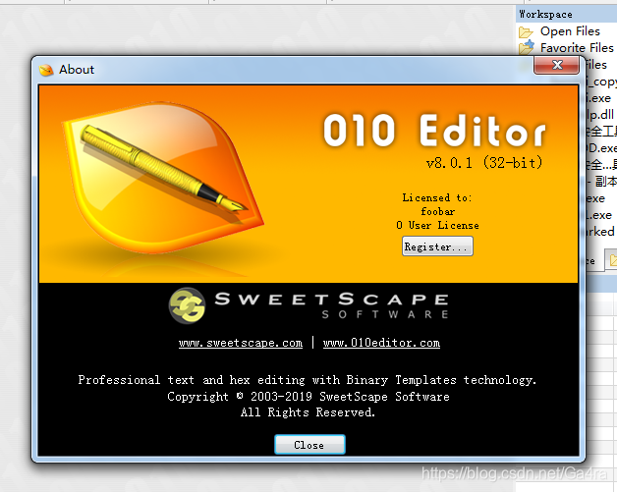617x492 pixels.
Task: Click the '010 Editor' title text
Action: [x=434, y=131]
